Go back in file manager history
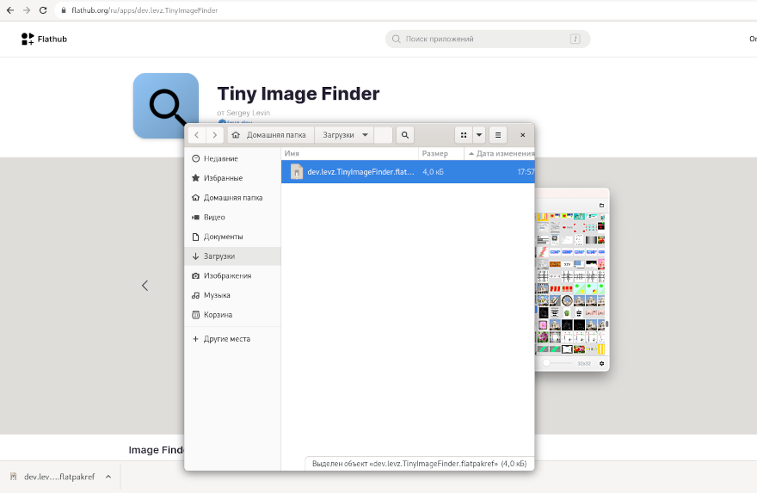 197,135
